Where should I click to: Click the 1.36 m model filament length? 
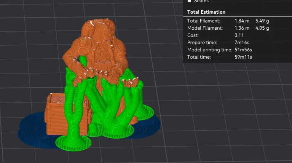tap(242, 28)
